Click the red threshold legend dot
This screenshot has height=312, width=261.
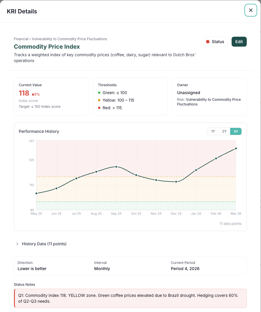tap(99, 108)
